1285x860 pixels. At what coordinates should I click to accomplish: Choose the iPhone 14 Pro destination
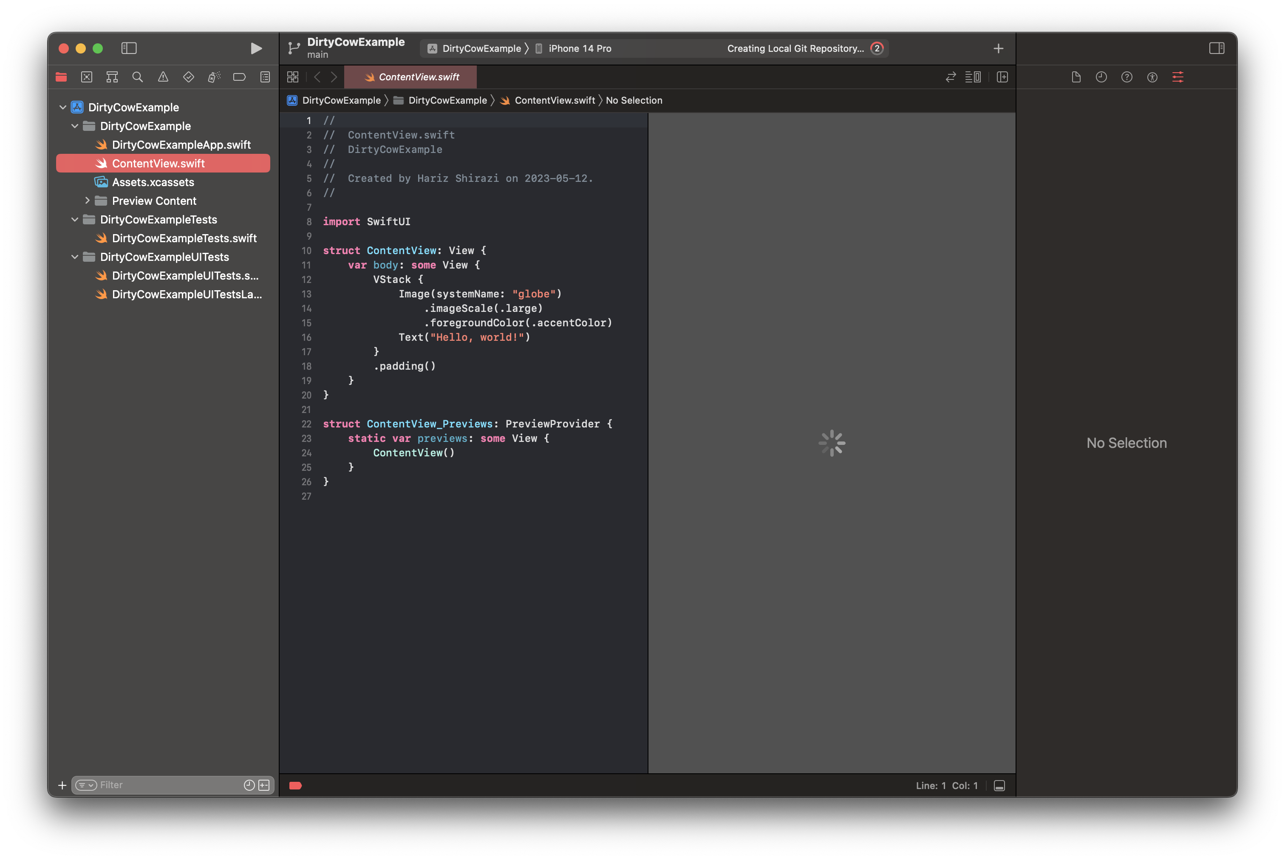point(573,48)
